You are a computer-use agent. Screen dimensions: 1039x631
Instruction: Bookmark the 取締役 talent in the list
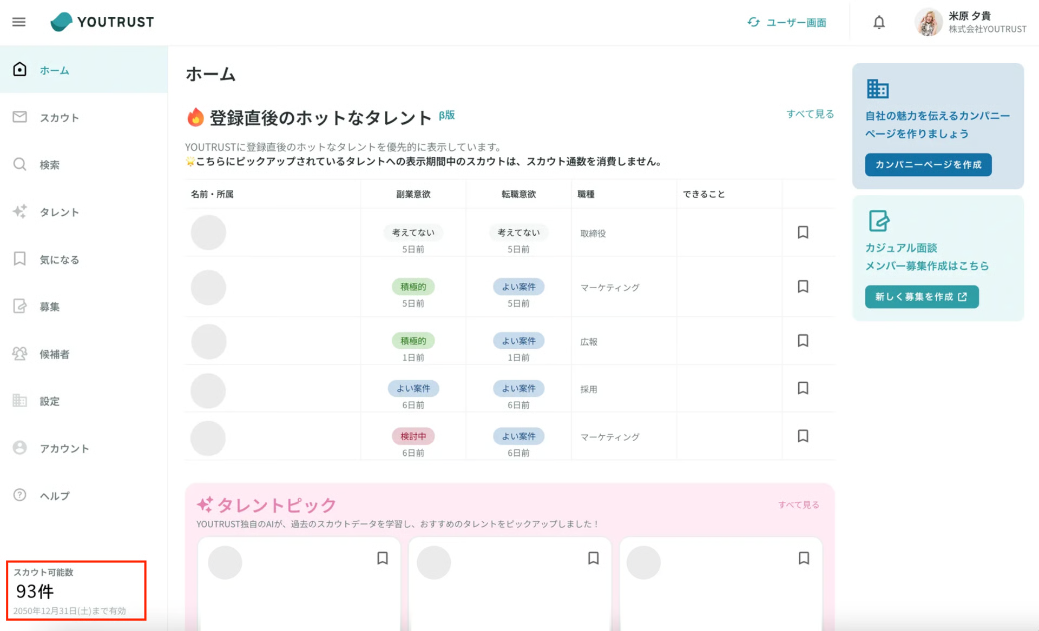803,232
